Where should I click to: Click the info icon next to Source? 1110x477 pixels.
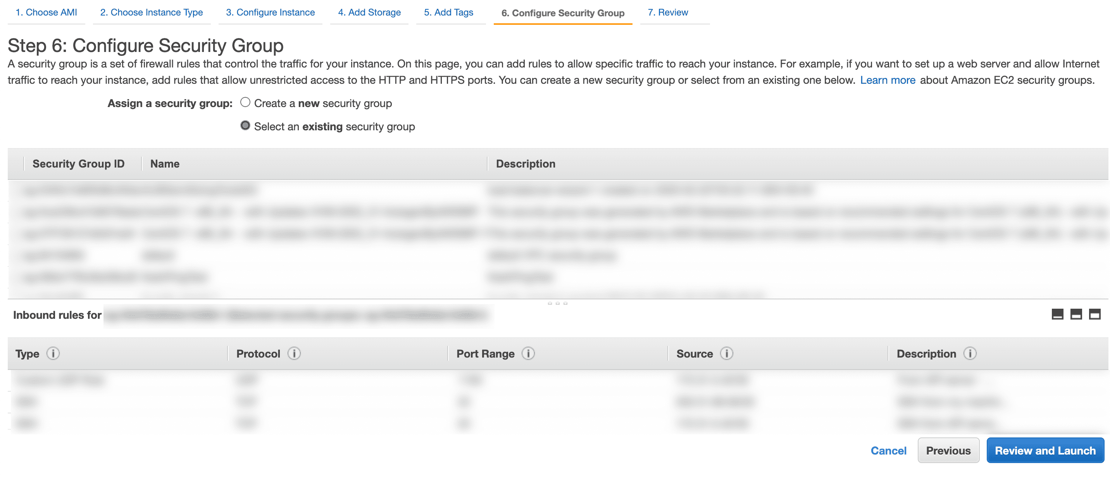726,353
